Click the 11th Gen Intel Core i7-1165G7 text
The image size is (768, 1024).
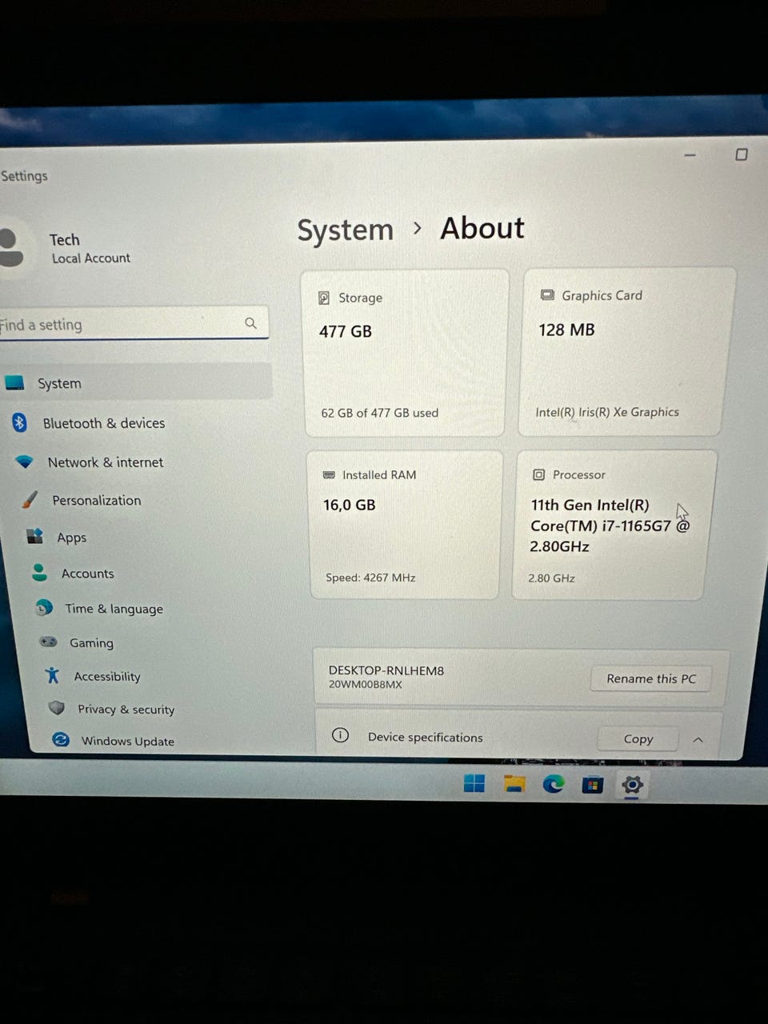click(x=609, y=526)
